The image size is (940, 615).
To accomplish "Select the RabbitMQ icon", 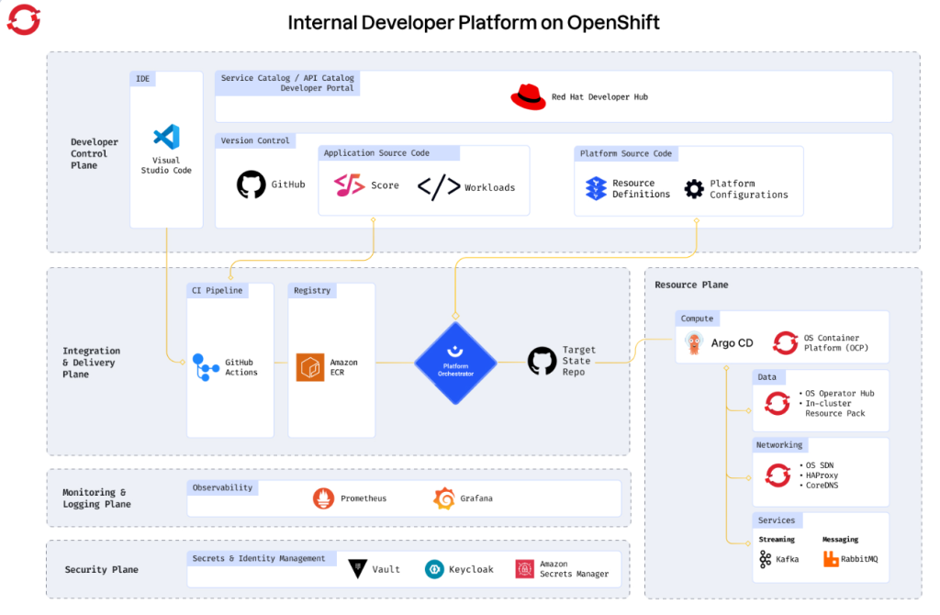I will click(x=831, y=558).
